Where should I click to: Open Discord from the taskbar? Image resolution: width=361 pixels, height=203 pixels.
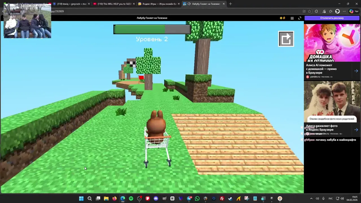pos(156,198)
